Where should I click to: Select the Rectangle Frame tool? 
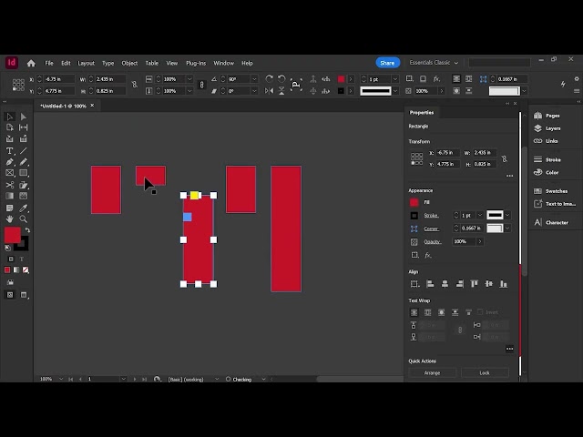coord(10,173)
